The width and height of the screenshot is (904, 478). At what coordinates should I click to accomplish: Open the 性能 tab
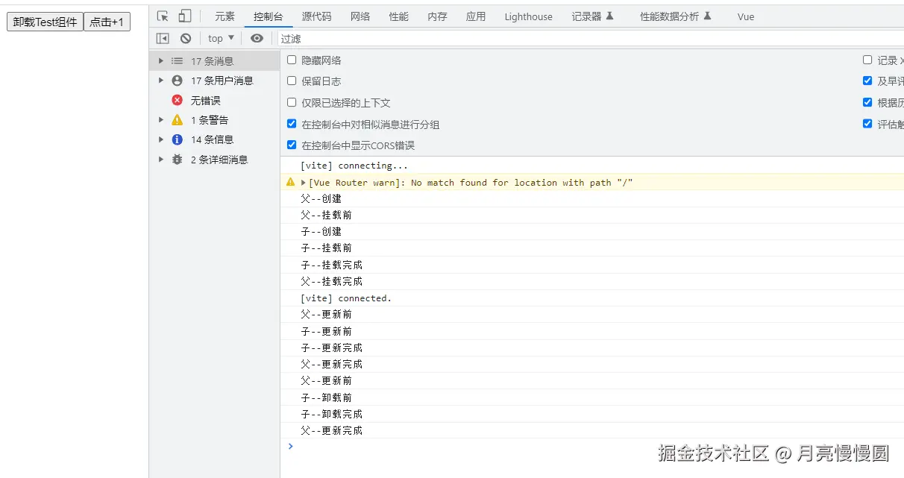[399, 16]
